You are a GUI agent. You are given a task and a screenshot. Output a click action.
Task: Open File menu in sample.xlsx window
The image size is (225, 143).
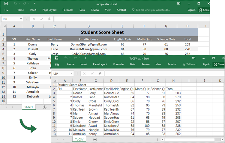(7, 10)
